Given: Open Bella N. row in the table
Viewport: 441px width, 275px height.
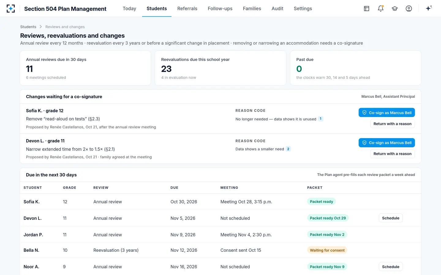Looking at the screenshot, I should tap(221, 250).
